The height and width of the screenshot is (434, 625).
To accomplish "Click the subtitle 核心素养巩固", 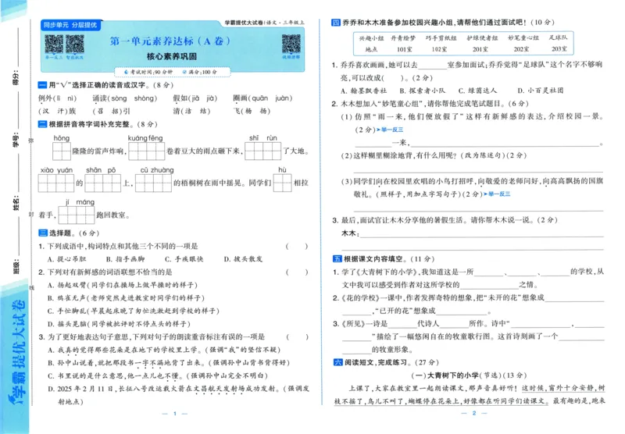I will 171,56.
